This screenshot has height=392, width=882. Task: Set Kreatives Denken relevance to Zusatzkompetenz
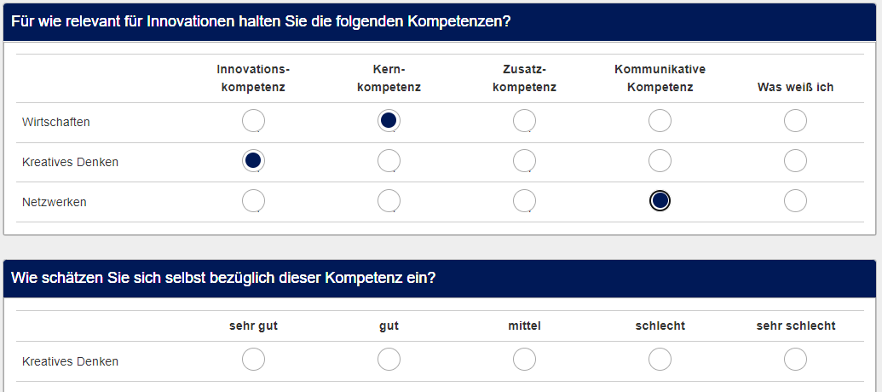524,160
